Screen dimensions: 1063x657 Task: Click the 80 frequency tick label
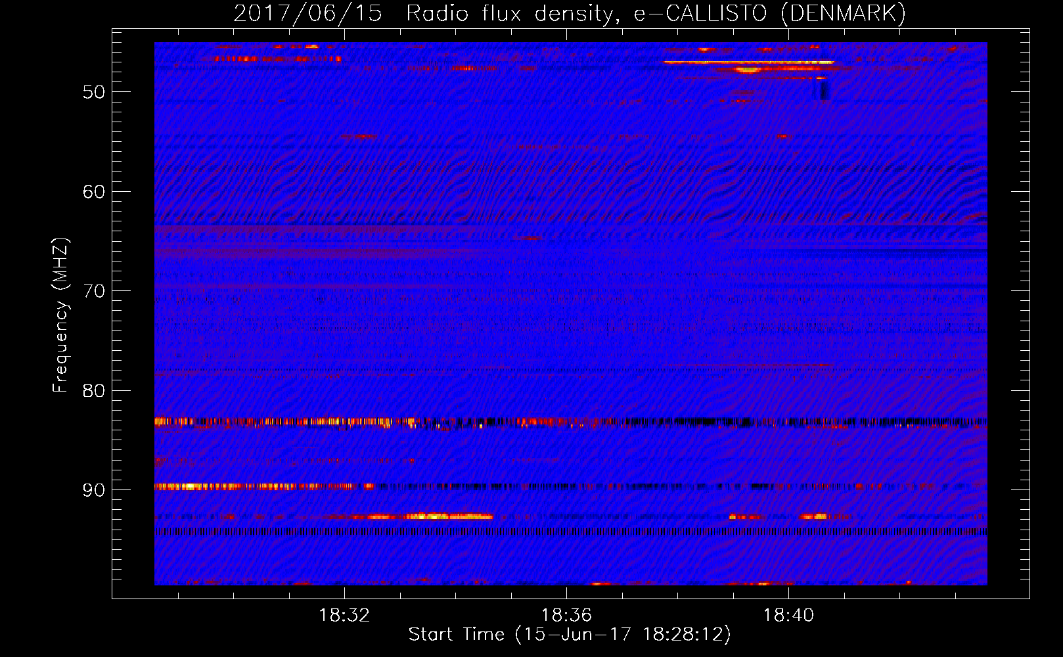[x=94, y=391]
